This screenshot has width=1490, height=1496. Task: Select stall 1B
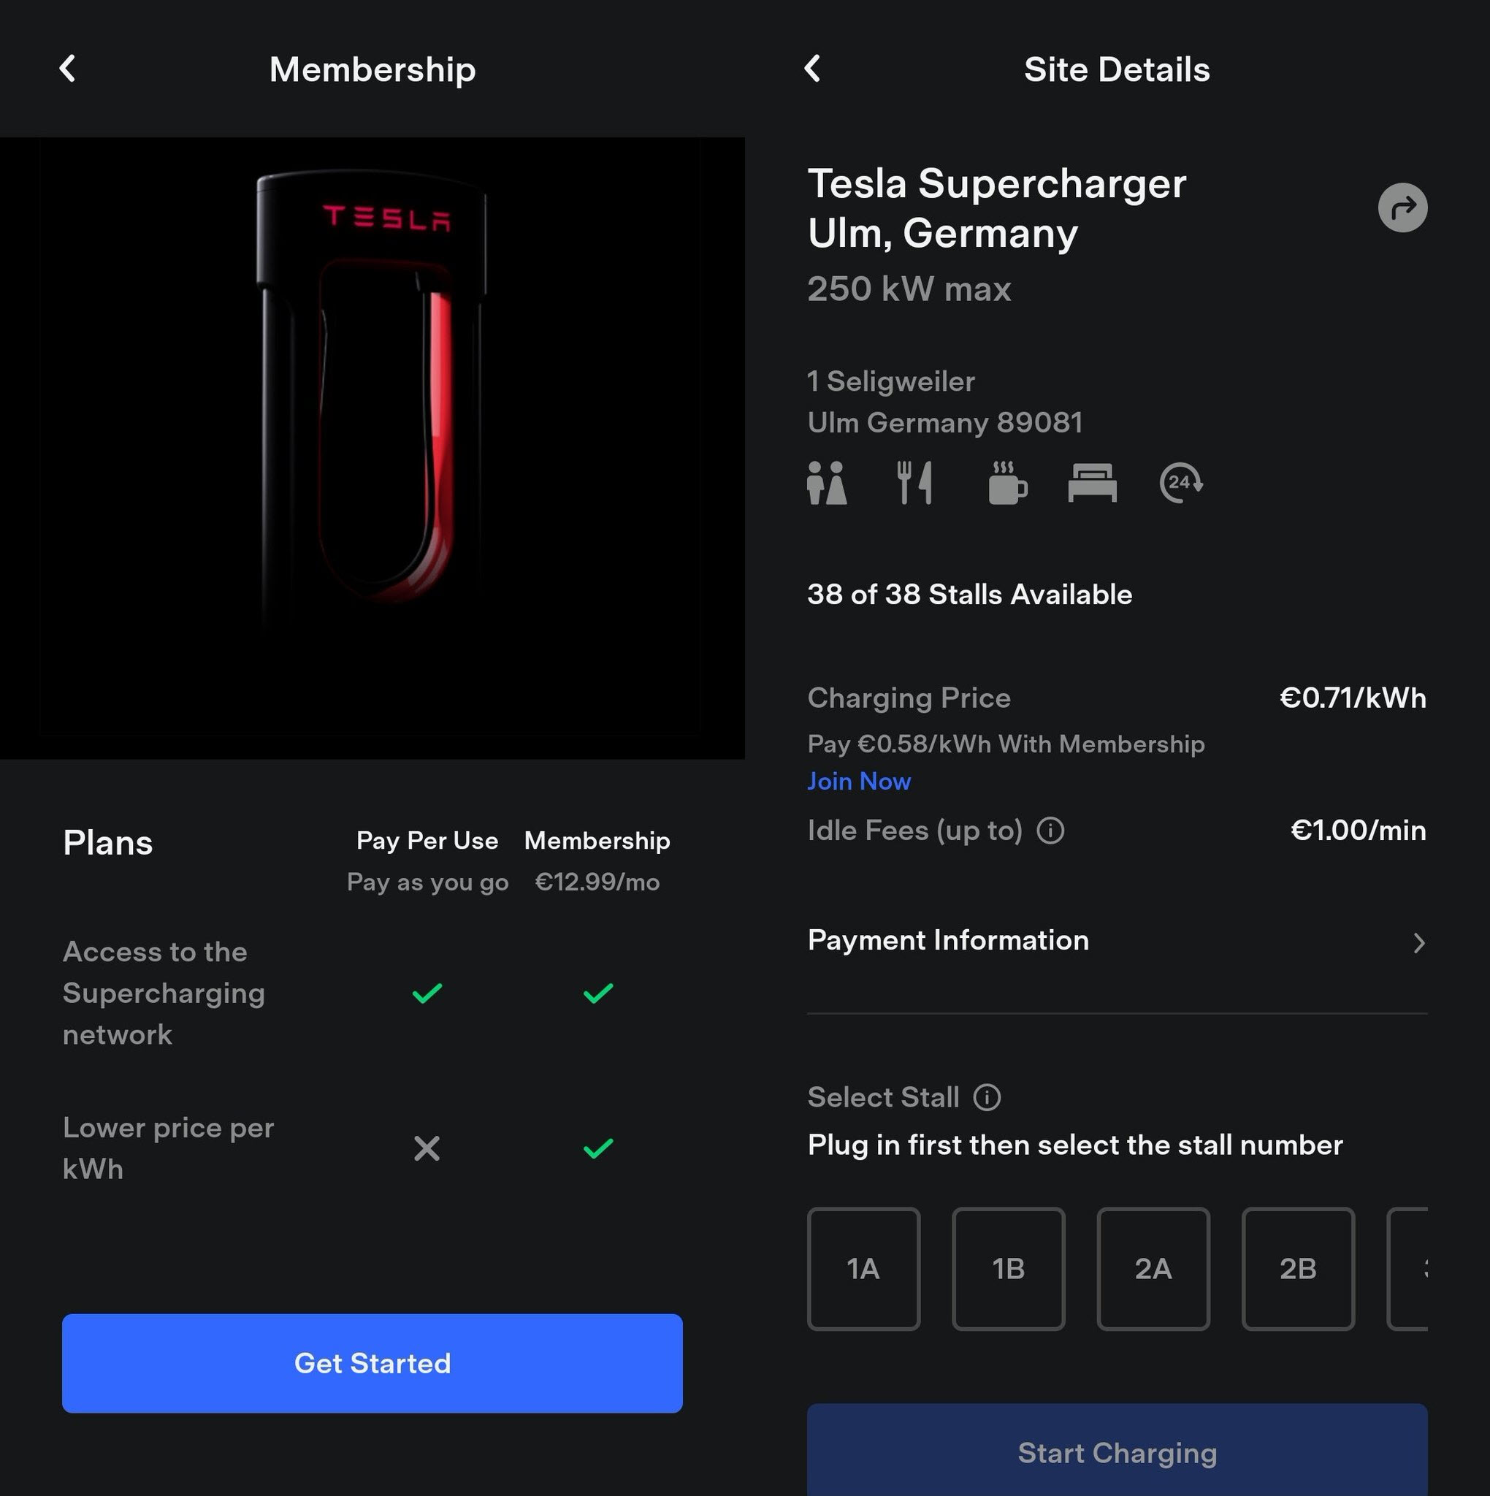tap(1008, 1268)
